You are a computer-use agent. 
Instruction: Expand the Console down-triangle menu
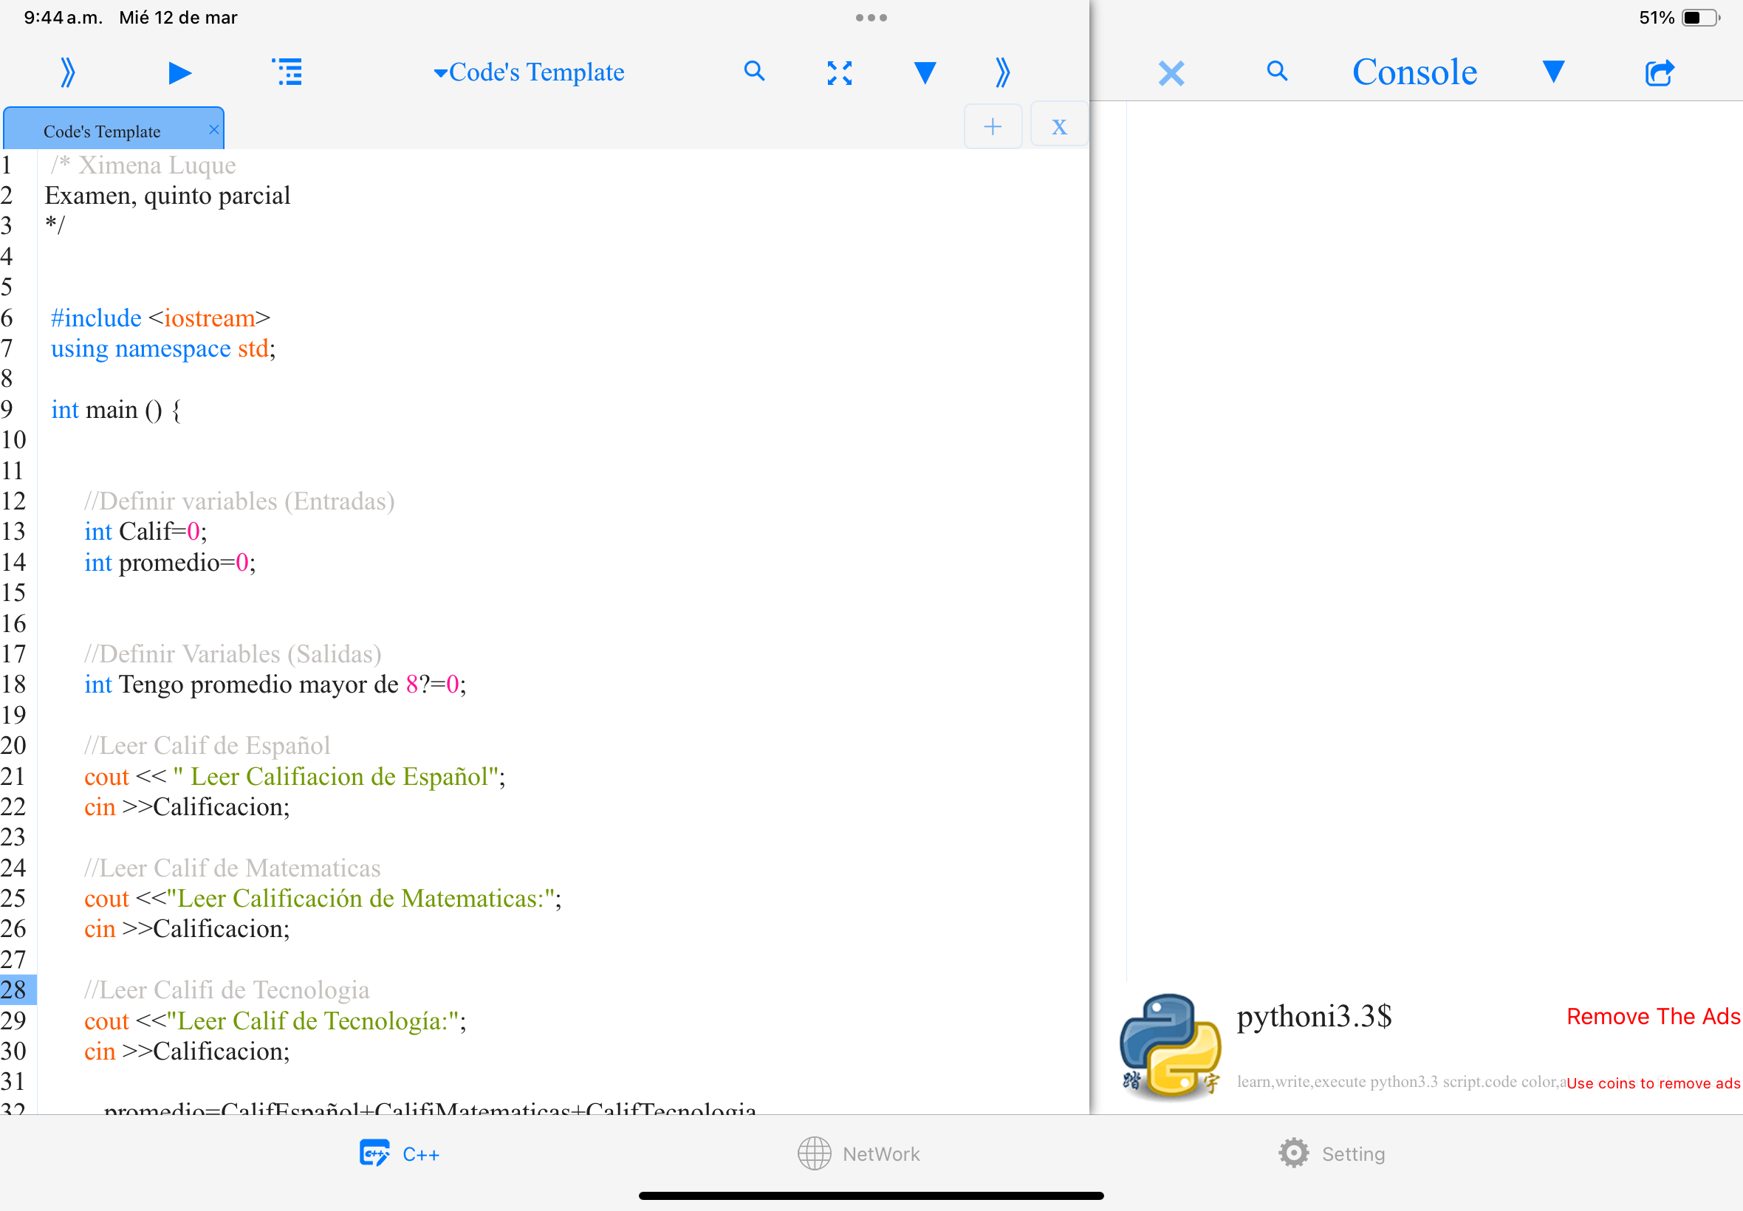pos(1553,72)
